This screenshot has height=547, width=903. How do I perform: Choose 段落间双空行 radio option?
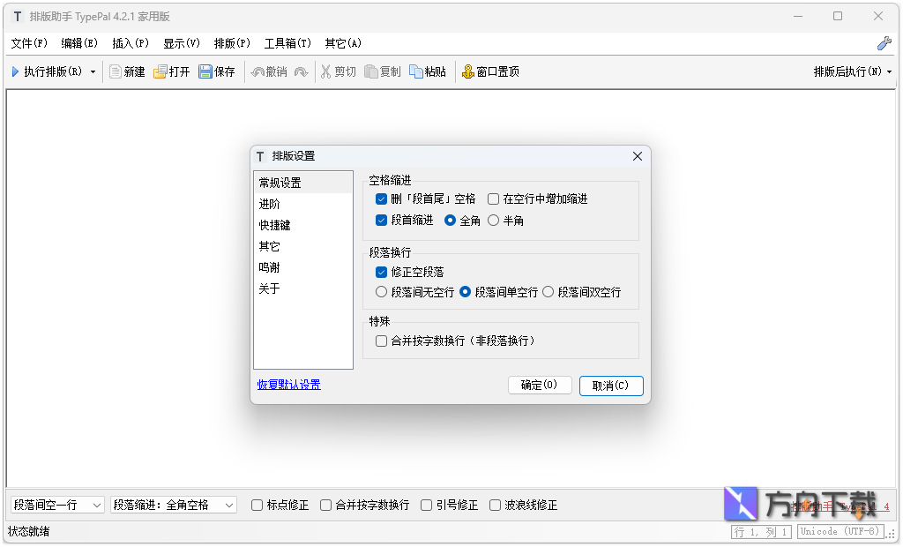tap(549, 292)
